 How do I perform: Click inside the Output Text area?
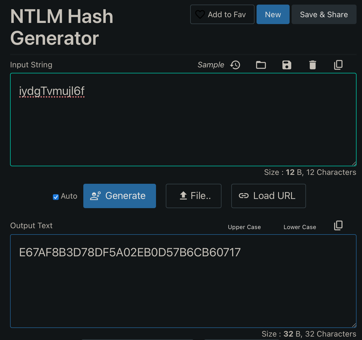pos(183,287)
